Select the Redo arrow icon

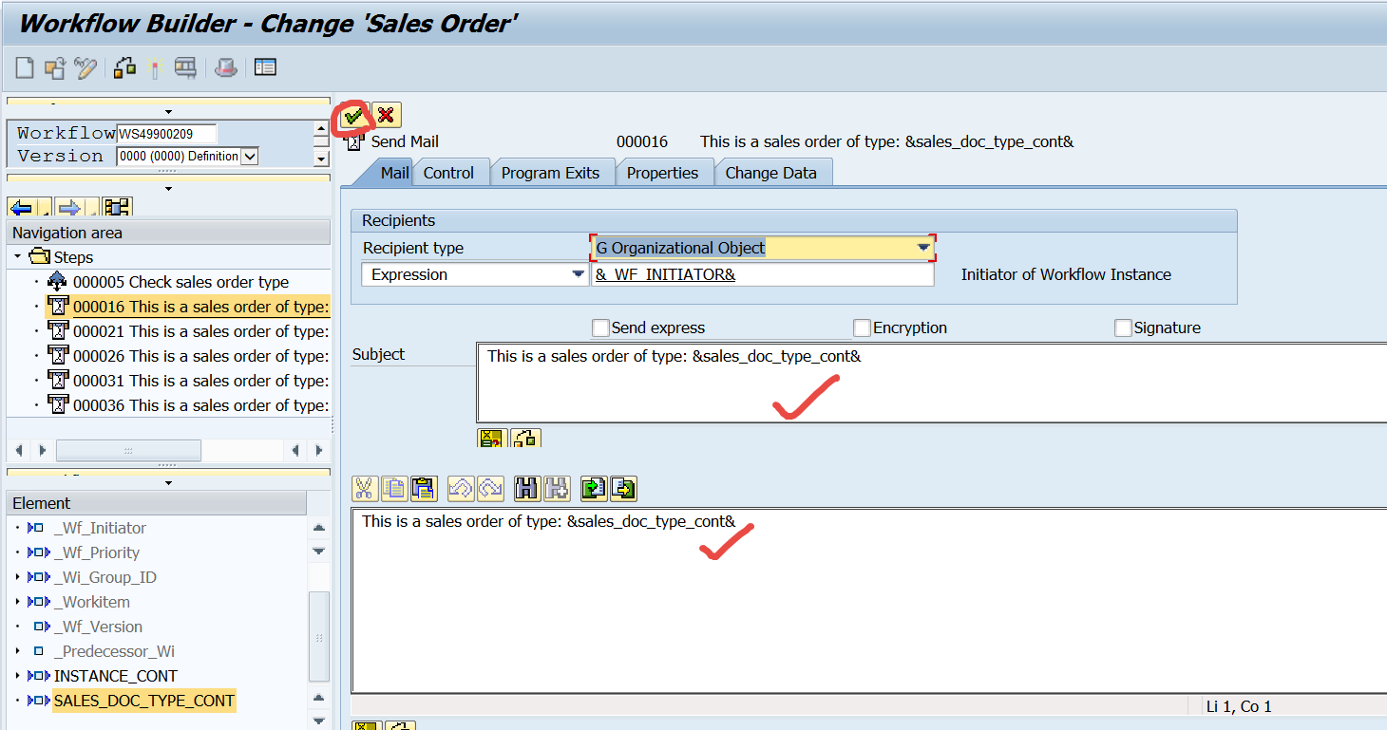tap(490, 488)
